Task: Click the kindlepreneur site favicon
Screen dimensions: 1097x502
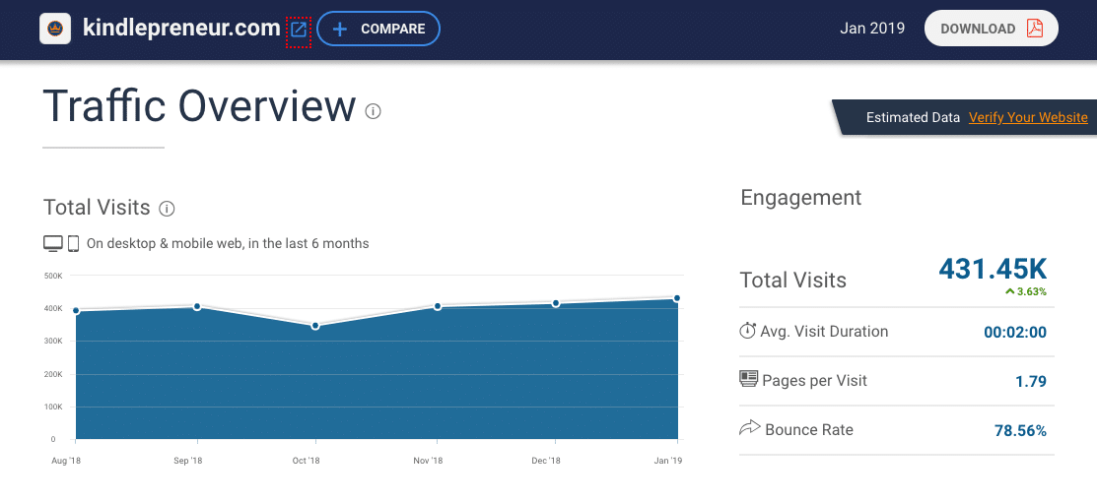Action: pyautogui.click(x=54, y=29)
